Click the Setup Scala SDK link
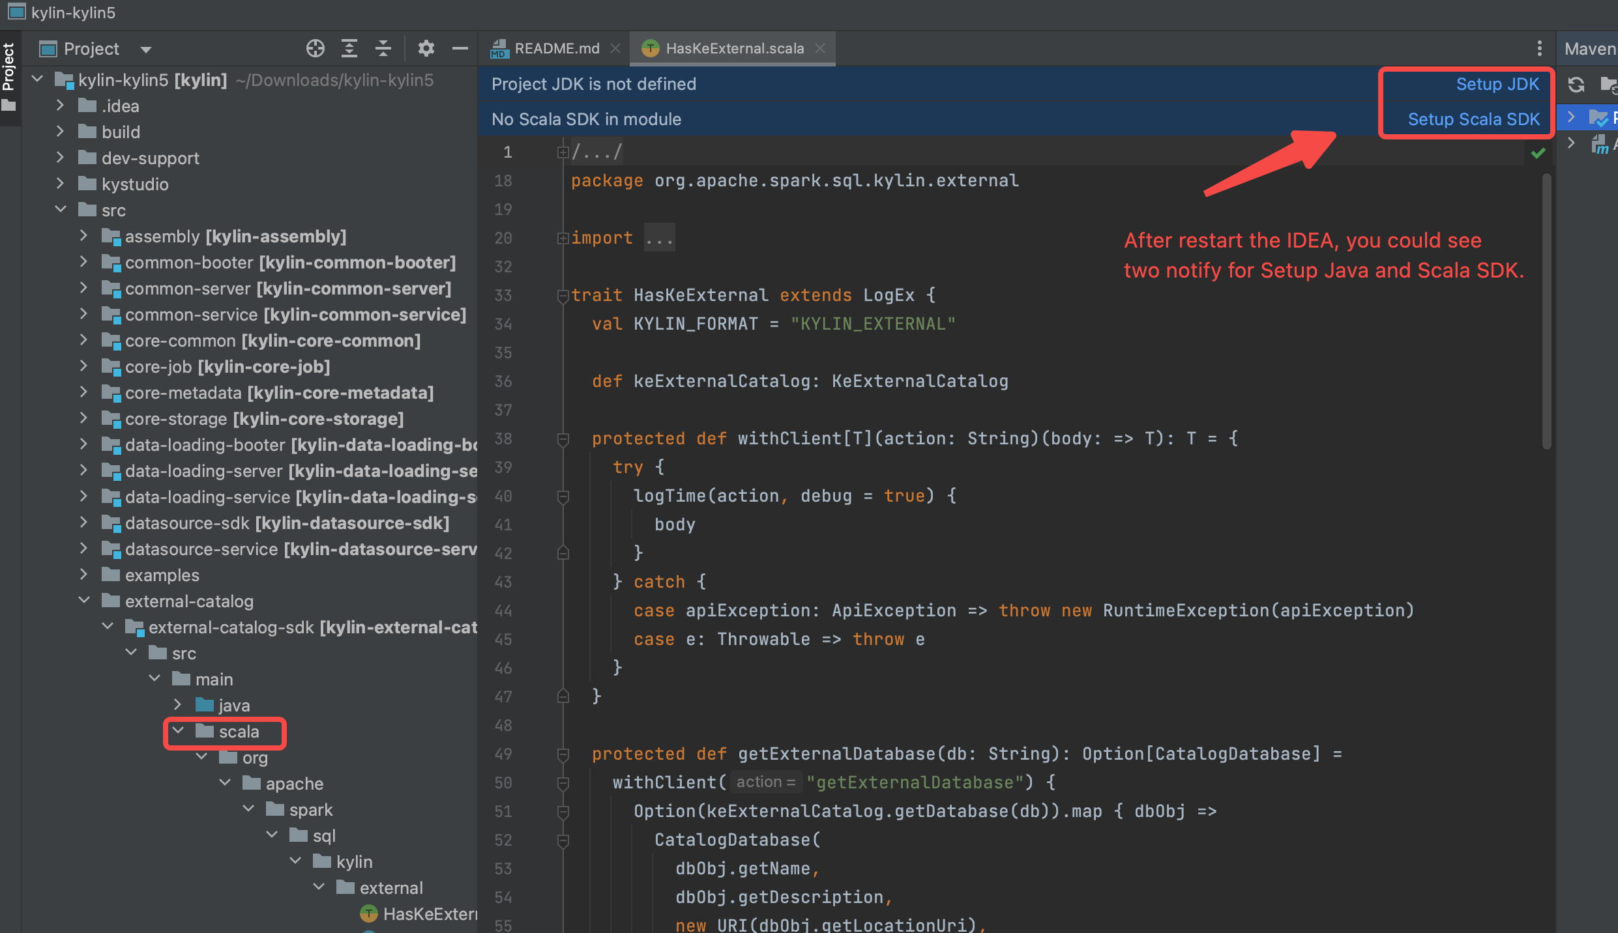Viewport: 1618px width, 933px height. (1473, 119)
